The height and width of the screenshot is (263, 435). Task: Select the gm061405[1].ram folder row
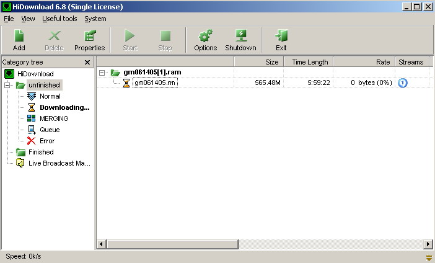[x=152, y=72]
